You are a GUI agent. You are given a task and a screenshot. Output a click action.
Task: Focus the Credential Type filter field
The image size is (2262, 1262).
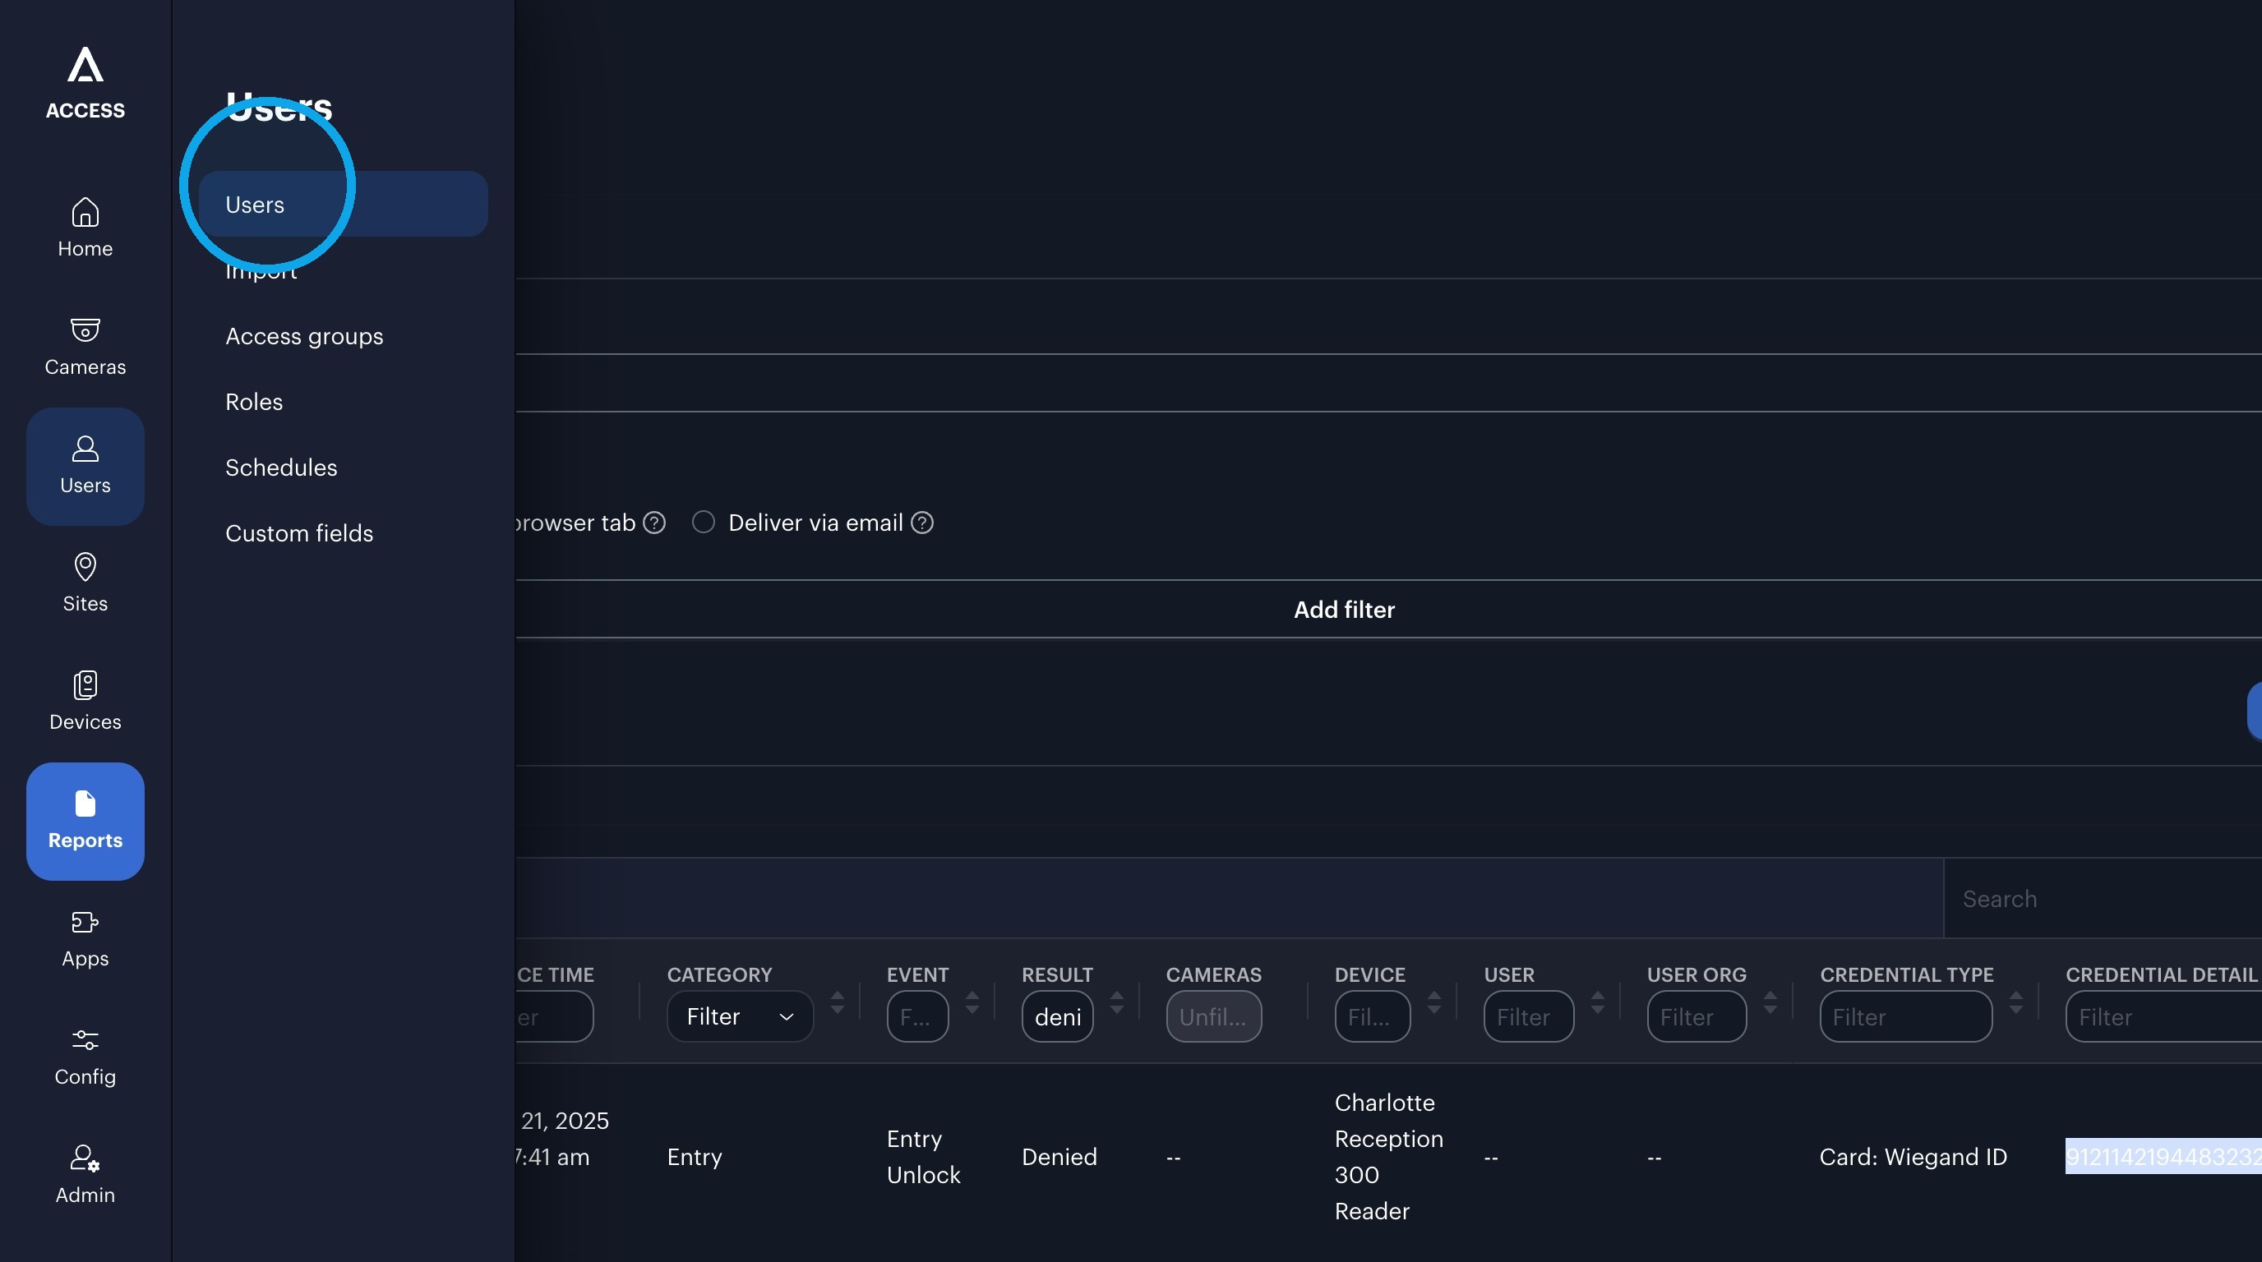point(1905,1016)
